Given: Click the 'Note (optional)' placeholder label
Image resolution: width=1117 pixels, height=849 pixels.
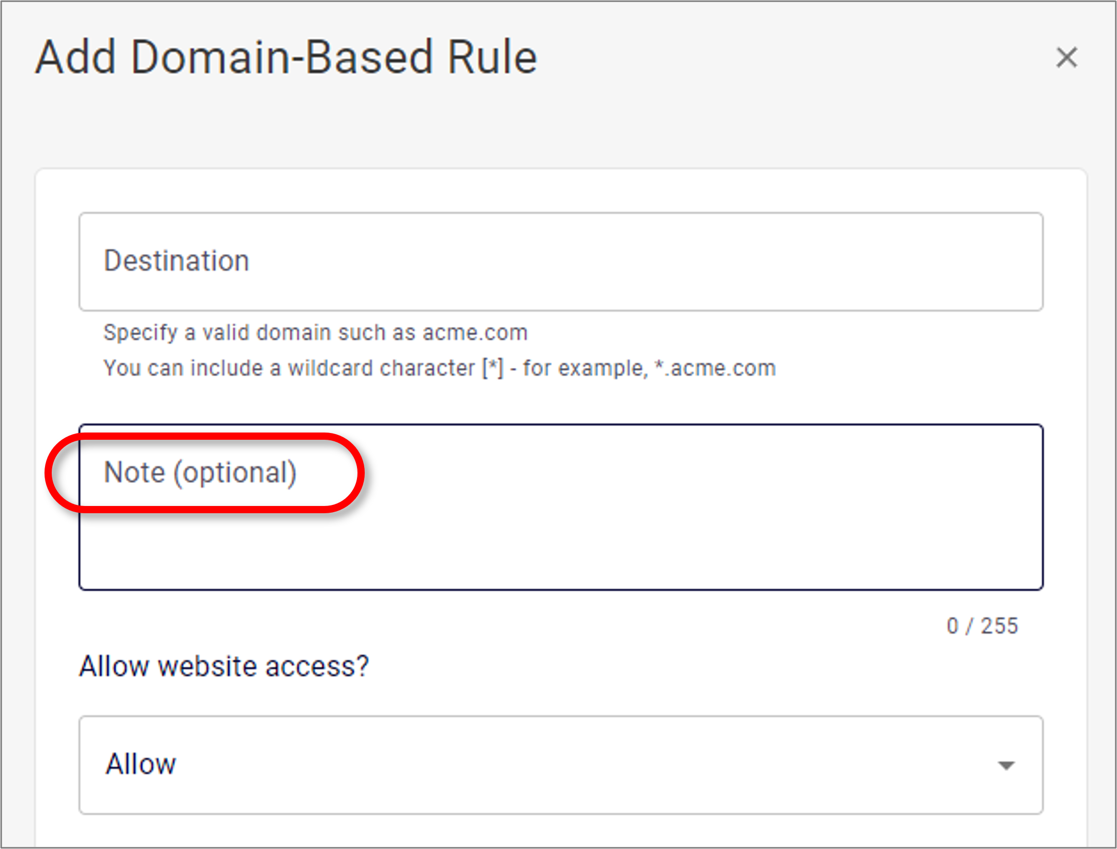Looking at the screenshot, I should (200, 472).
